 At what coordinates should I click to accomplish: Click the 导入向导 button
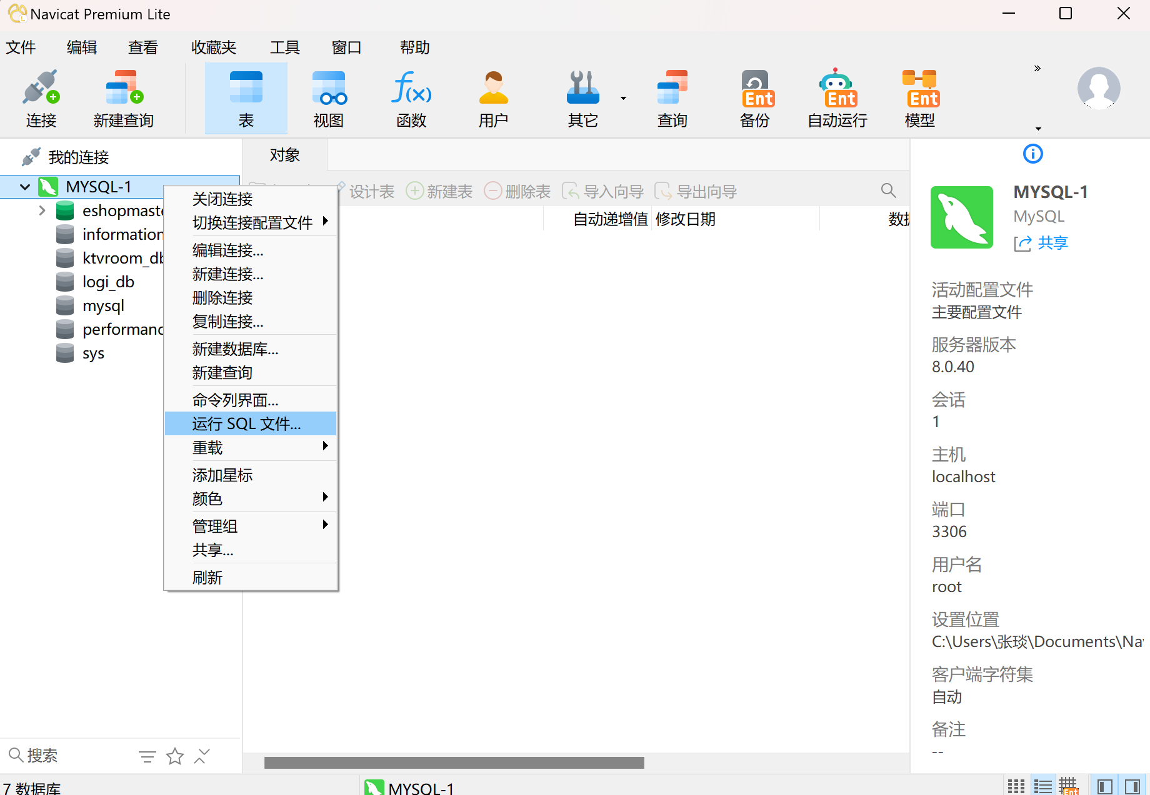[x=603, y=191]
